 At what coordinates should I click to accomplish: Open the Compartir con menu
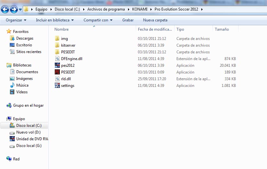tap(98, 20)
